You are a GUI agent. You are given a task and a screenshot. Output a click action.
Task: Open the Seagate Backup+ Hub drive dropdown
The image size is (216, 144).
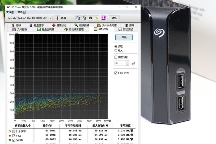click(x=30, y=18)
